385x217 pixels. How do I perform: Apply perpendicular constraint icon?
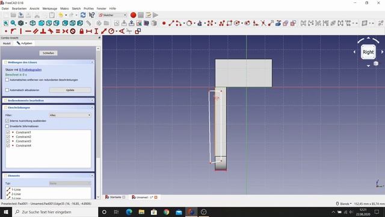tap(43, 31)
